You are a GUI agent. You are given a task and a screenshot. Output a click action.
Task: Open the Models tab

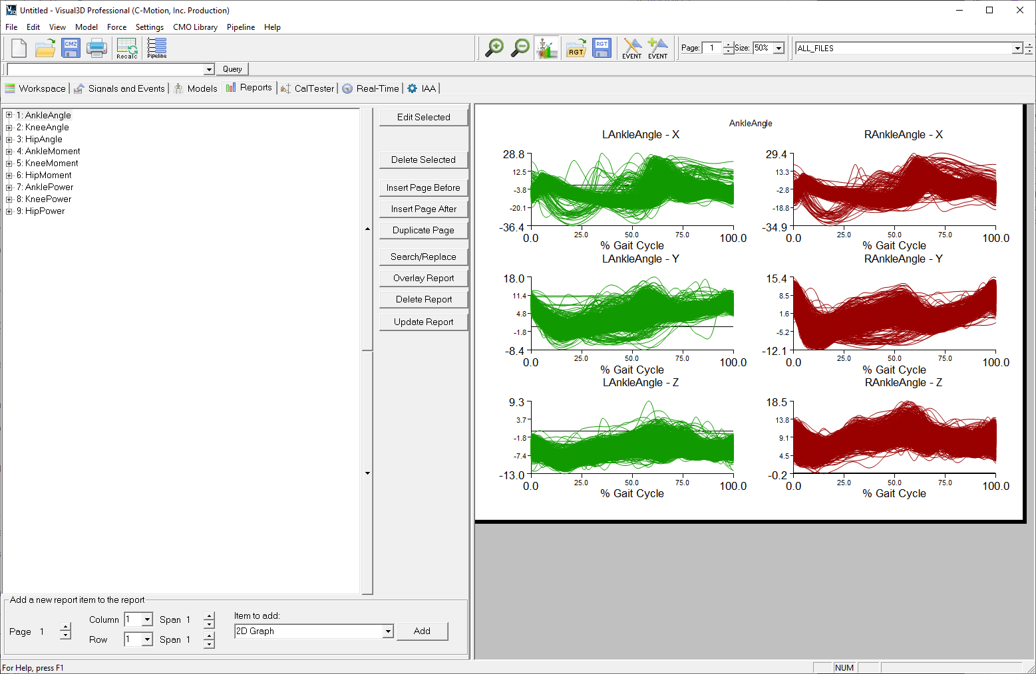point(196,88)
